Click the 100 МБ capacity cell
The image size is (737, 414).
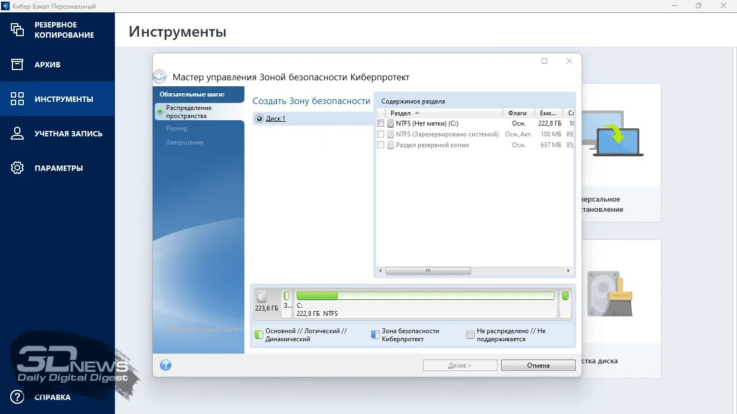pyautogui.click(x=551, y=134)
